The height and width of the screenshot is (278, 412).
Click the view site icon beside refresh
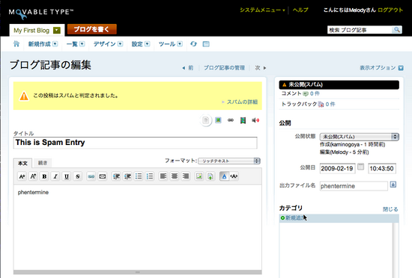pyautogui.click(x=206, y=44)
